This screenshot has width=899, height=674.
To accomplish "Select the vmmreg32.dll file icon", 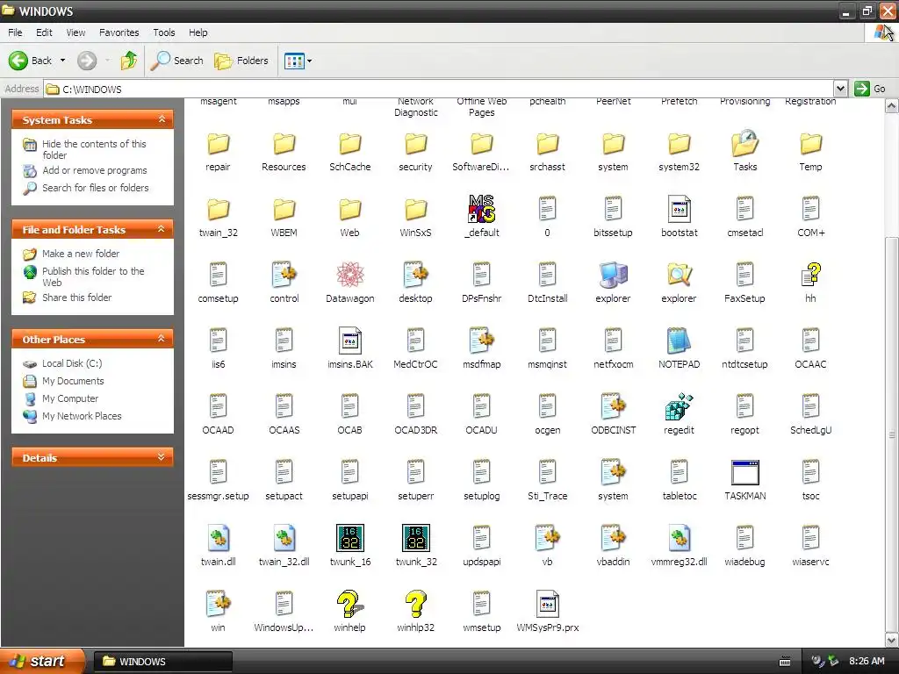I will click(679, 538).
